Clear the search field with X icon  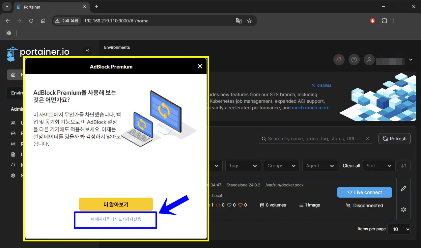coord(367,139)
